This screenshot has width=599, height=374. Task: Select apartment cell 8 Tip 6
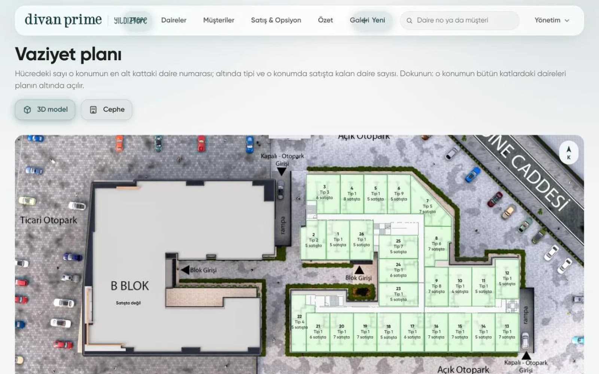tap(437, 243)
